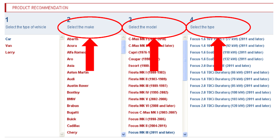Click the make list scroll-down arrow
This screenshot has width=276, height=139.
pos(62,134)
